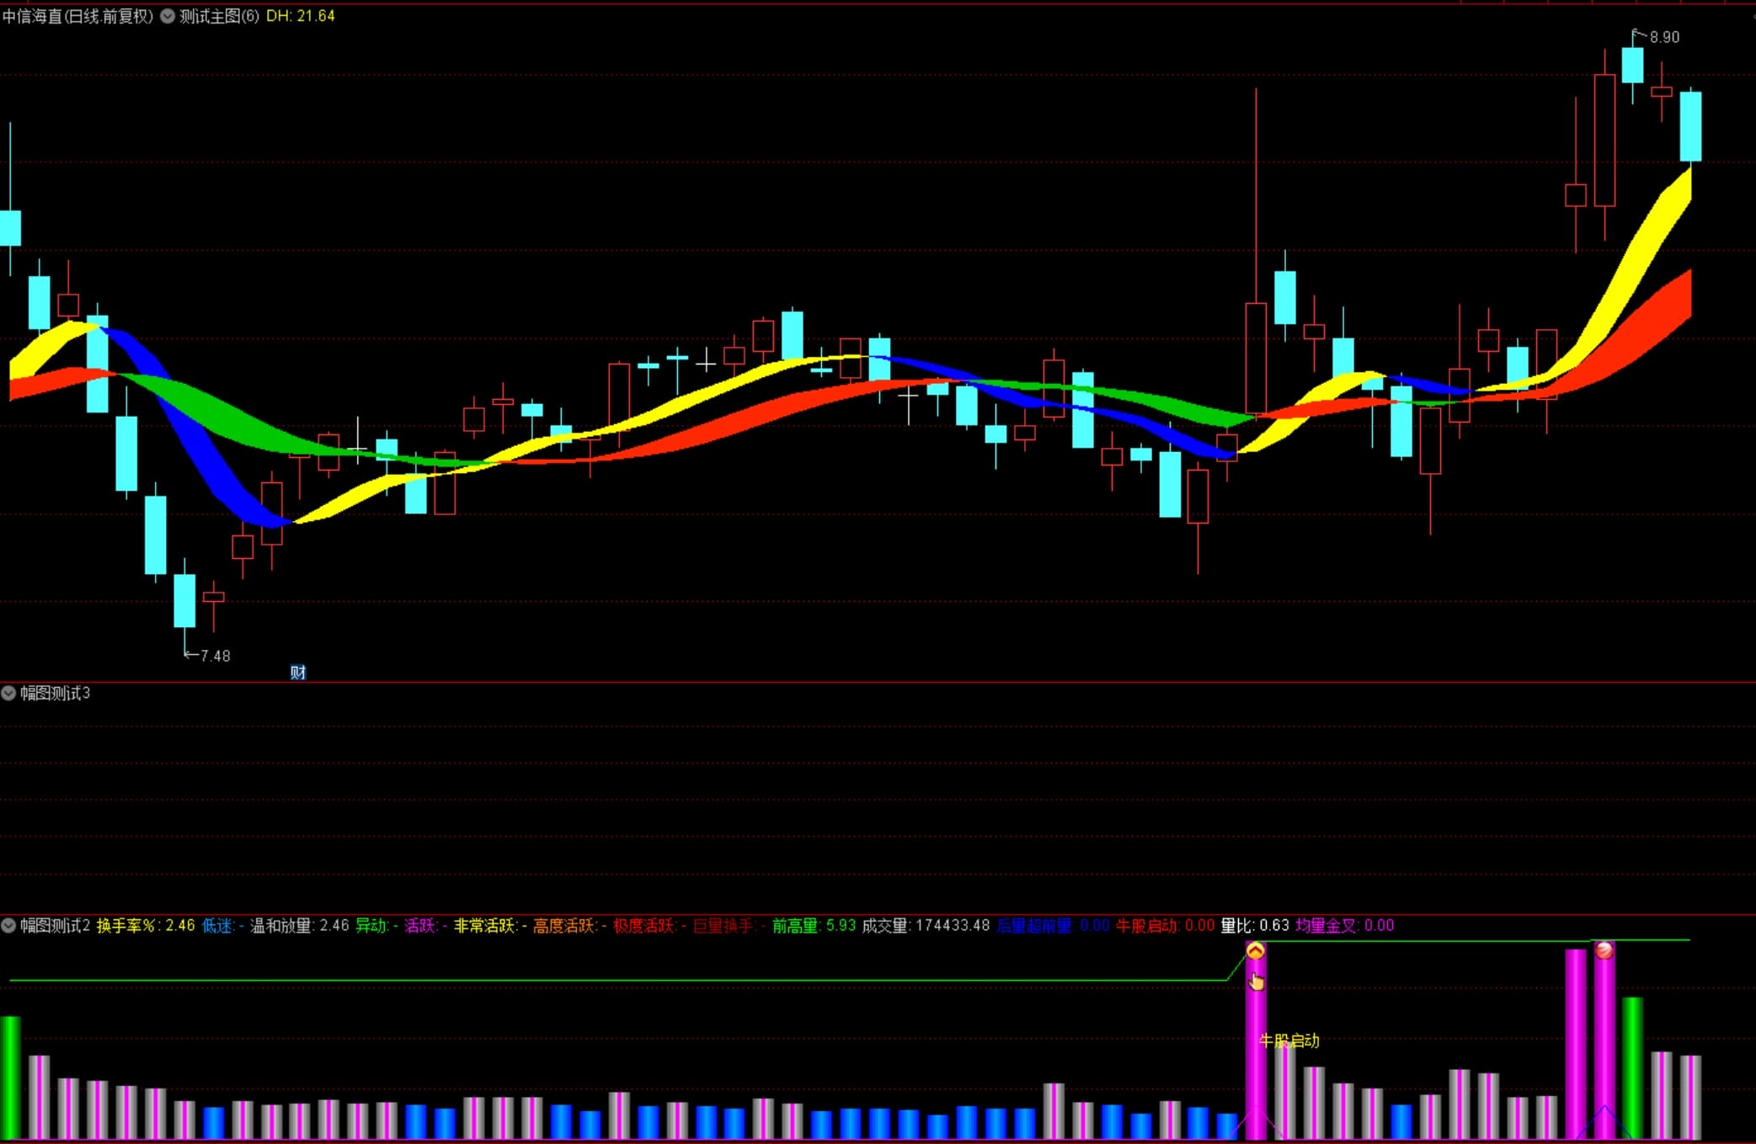Click the 中信海直(日线,前复权) stock title

tap(78, 16)
